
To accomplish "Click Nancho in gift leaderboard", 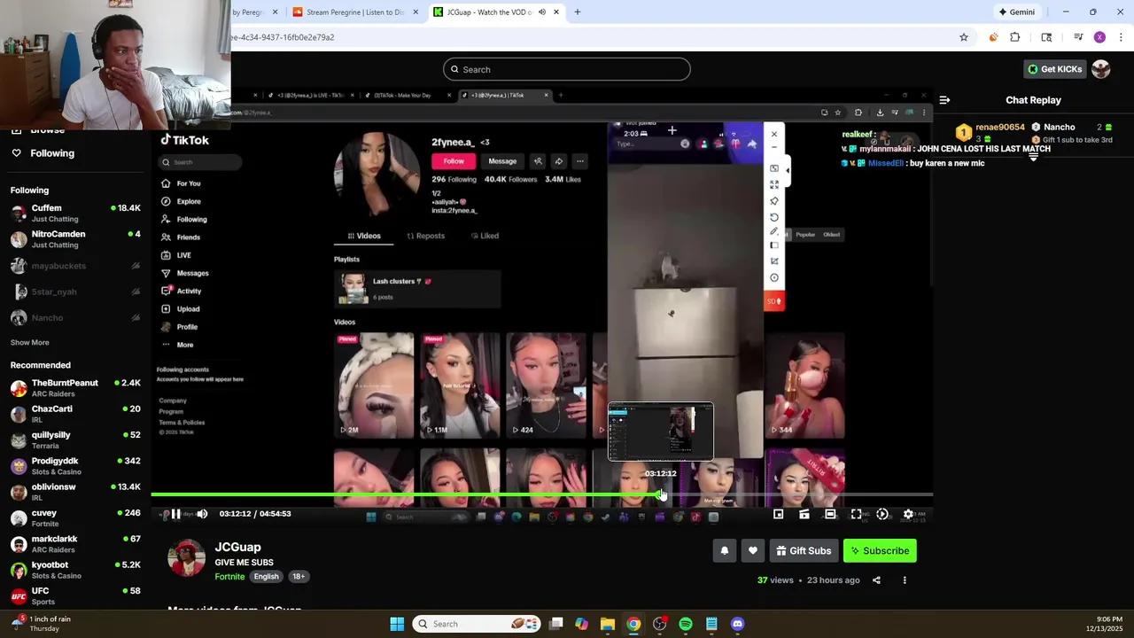I will point(1060,128).
